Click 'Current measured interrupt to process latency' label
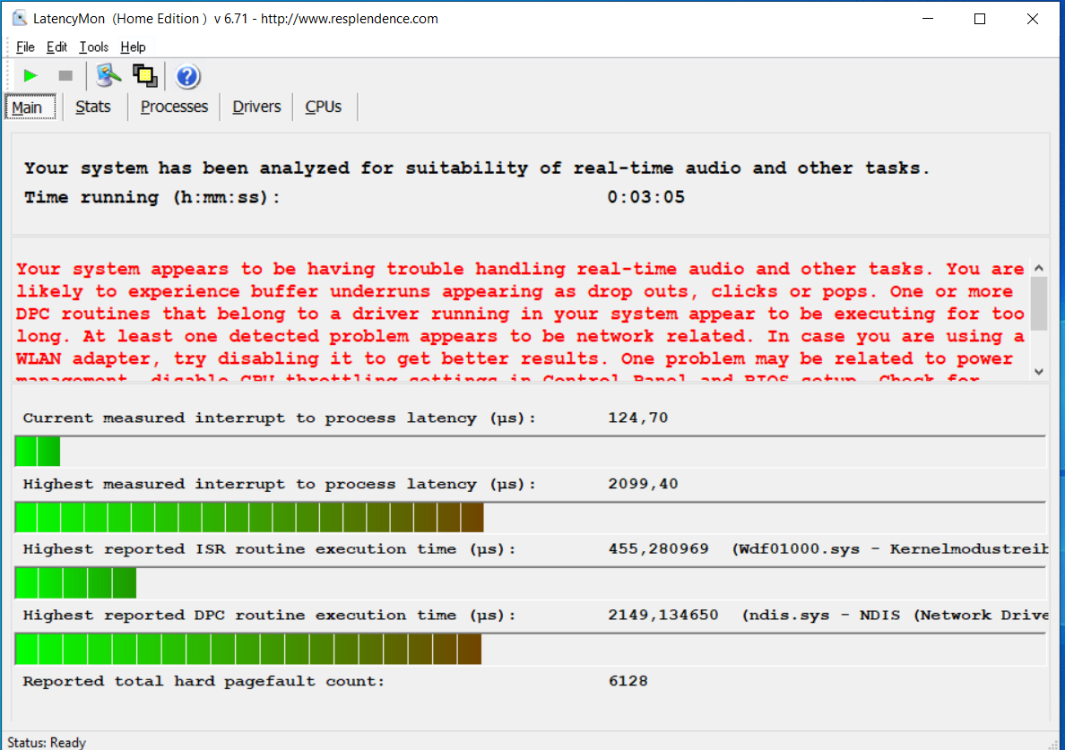Image resolution: width=1065 pixels, height=750 pixels. (x=279, y=418)
